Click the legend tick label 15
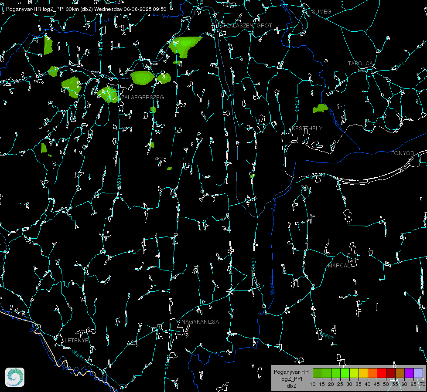 [x=322, y=384]
